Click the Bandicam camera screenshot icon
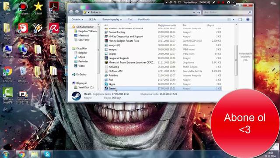The height and width of the screenshot is (158, 280). (x=228, y=2)
